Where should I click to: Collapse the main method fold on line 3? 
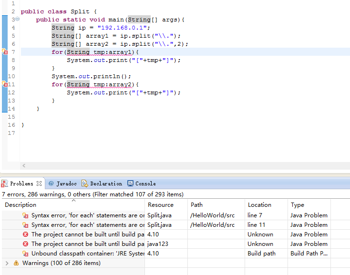(x=18, y=19)
